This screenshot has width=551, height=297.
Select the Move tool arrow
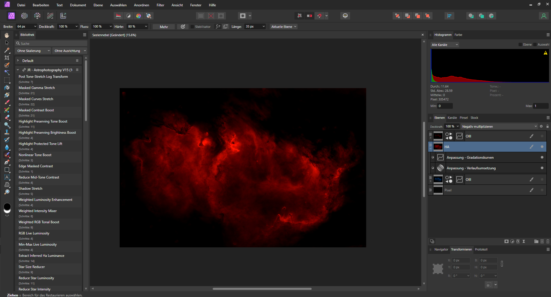(7, 42)
